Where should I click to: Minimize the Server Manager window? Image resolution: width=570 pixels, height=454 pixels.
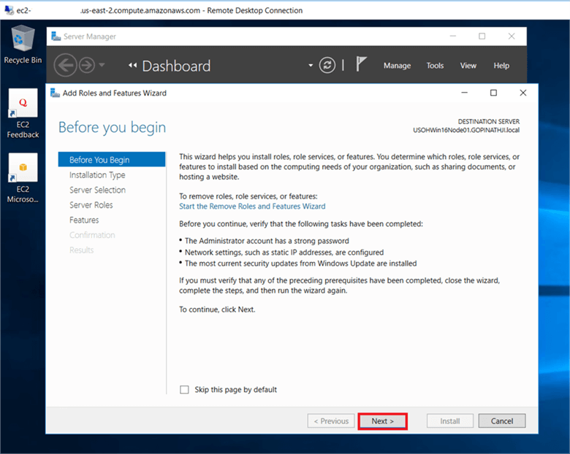coord(452,36)
